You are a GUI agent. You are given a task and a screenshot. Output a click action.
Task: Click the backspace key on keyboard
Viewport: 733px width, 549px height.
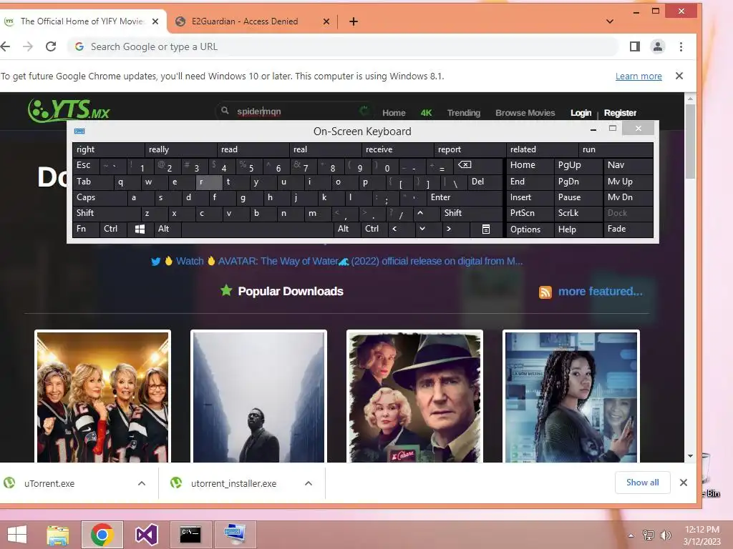tap(477, 166)
